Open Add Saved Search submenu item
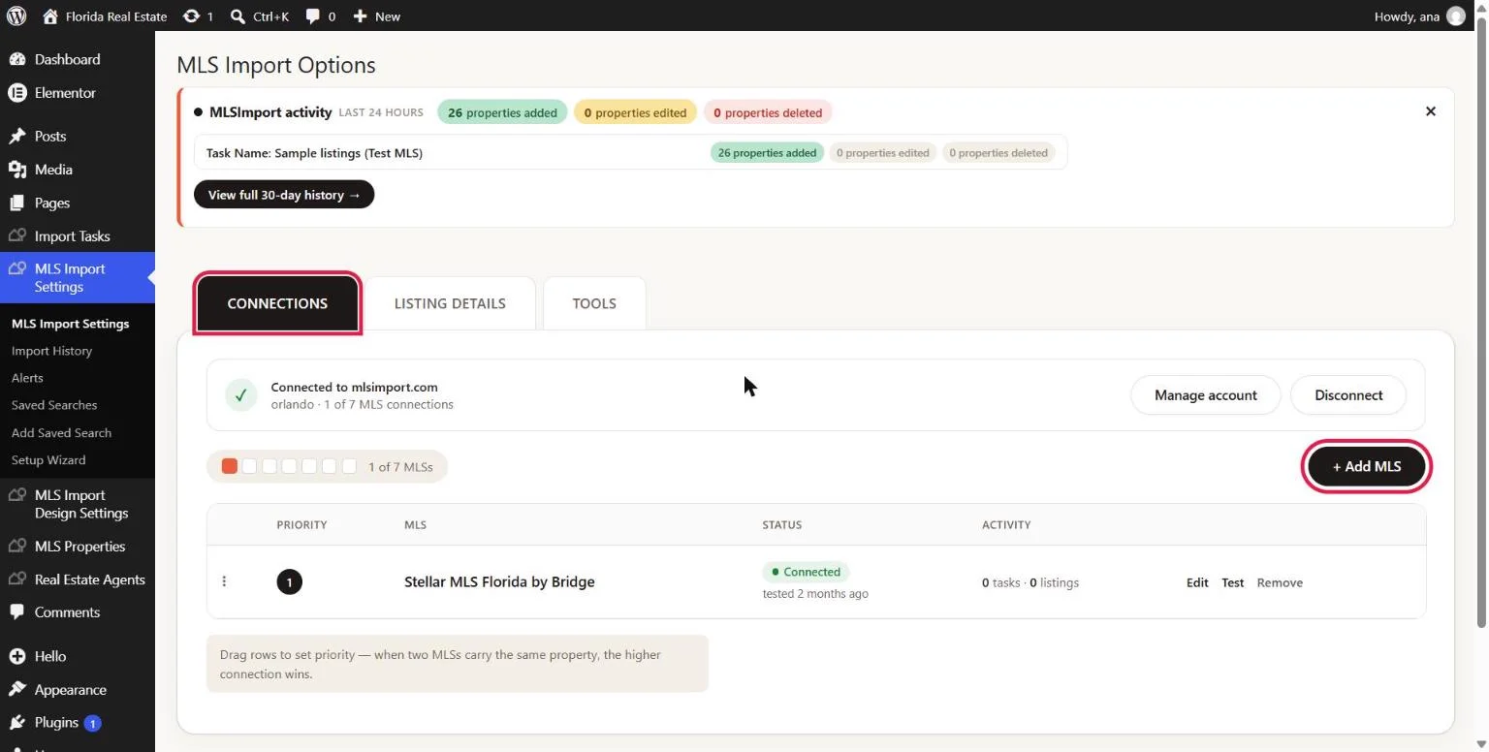 [61, 433]
